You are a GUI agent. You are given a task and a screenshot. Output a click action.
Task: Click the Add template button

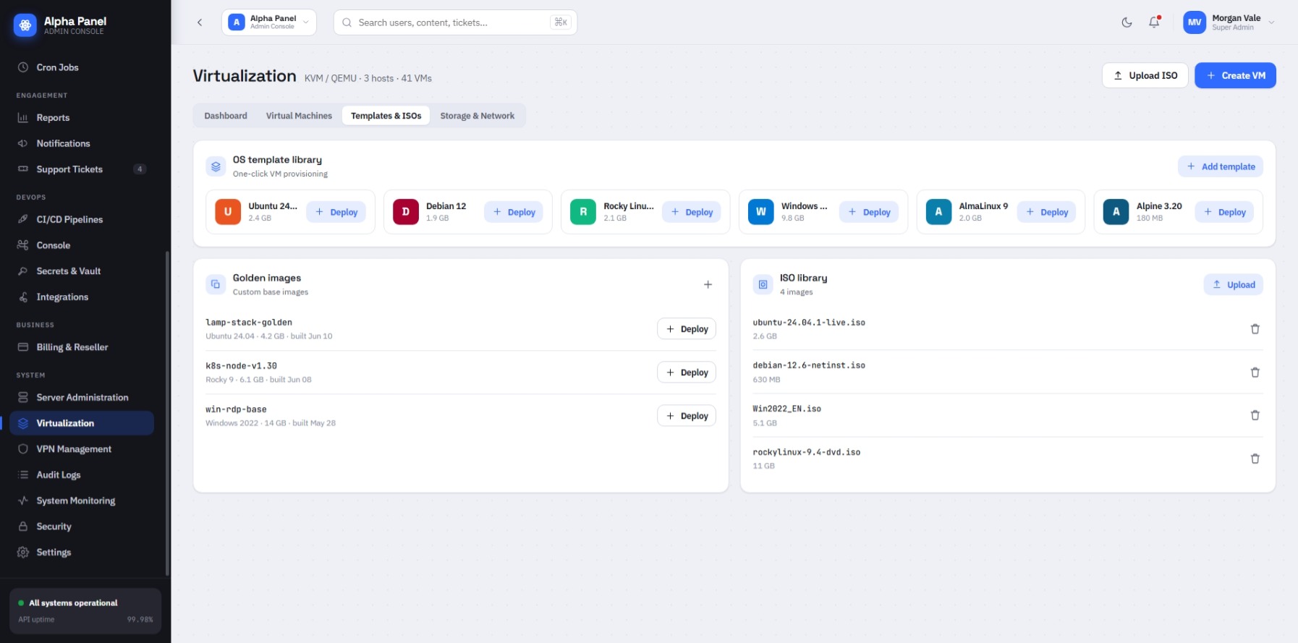point(1221,166)
